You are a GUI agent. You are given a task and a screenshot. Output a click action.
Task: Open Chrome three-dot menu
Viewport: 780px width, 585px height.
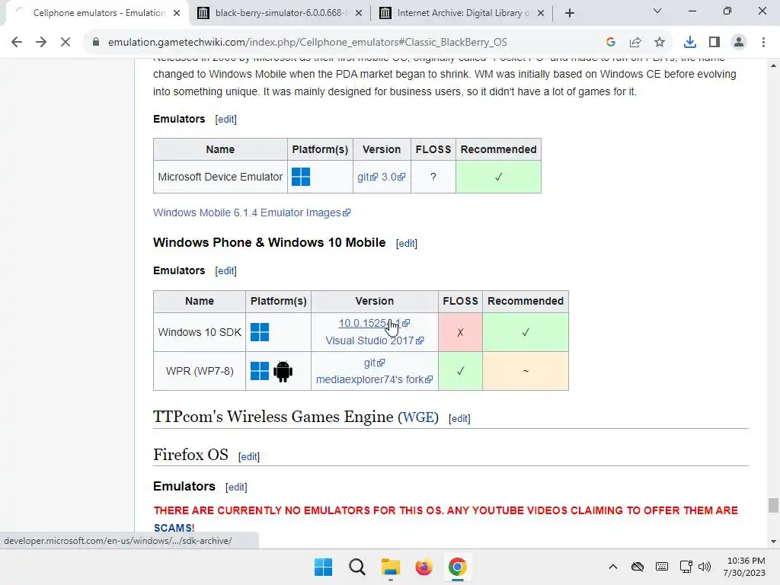[x=763, y=43]
